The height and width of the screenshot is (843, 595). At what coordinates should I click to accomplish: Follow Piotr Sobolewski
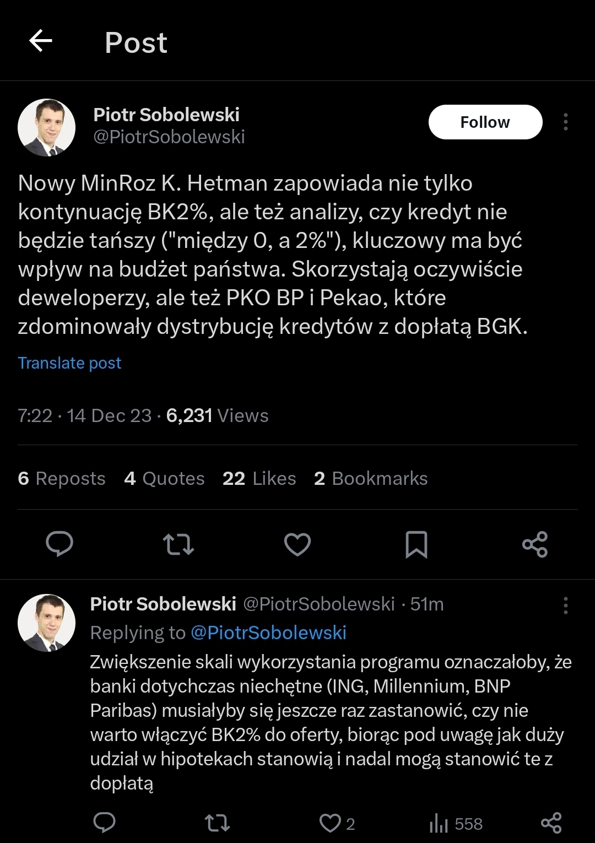click(x=485, y=122)
